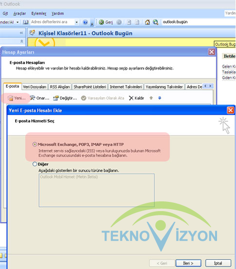The width and height of the screenshot is (236, 269).
Task: Click Outlook Mobil Hizmet list entry
Action: point(69,177)
